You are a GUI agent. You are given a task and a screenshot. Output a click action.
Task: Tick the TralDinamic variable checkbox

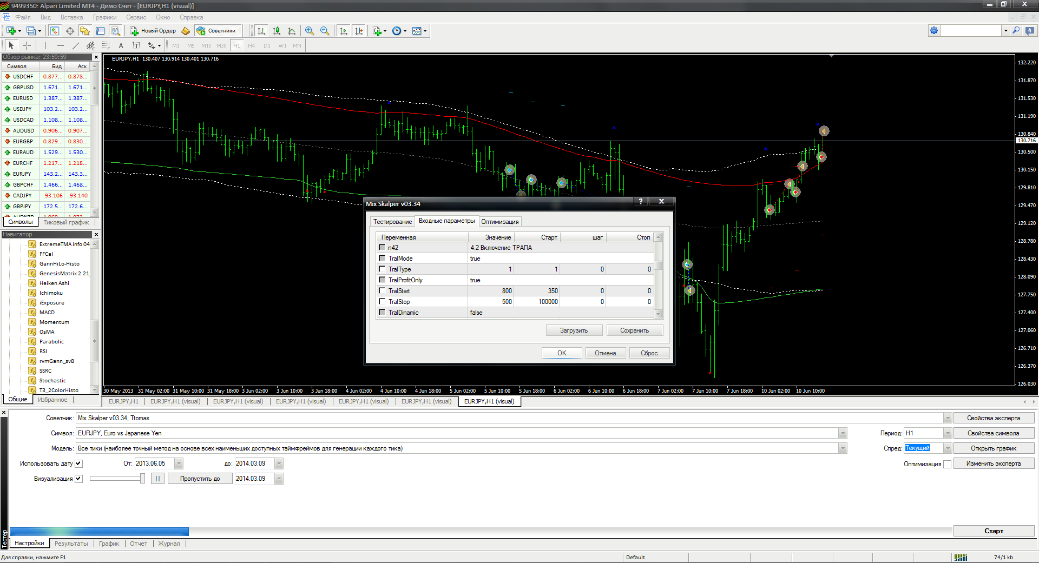[x=382, y=312]
